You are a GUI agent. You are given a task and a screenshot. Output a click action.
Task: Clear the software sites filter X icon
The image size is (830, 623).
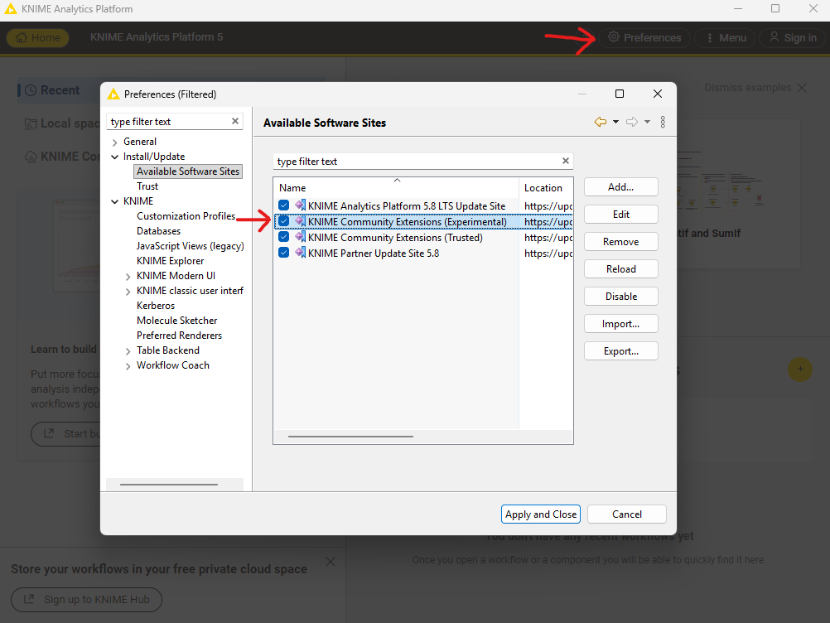click(566, 162)
